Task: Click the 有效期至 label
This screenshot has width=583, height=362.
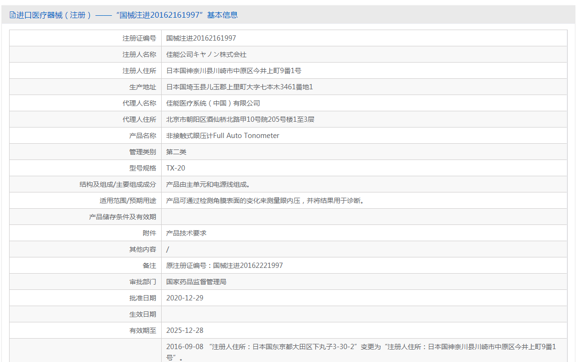Action: point(143,330)
